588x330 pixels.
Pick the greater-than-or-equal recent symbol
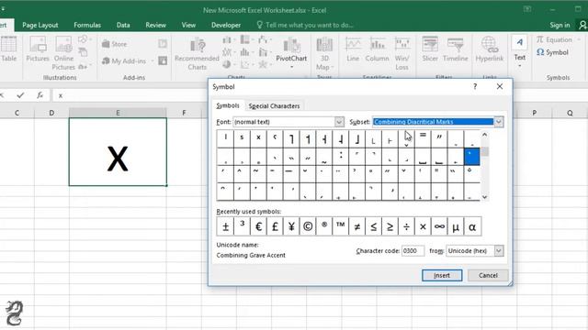click(x=390, y=226)
